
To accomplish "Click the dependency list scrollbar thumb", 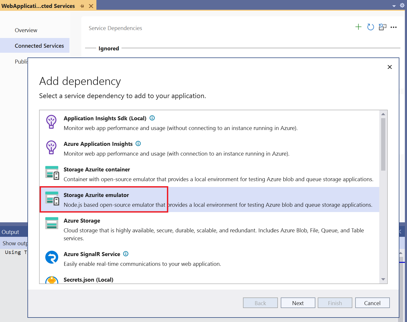I will 383,144.
